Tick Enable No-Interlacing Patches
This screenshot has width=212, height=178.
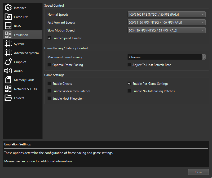click(x=129, y=91)
